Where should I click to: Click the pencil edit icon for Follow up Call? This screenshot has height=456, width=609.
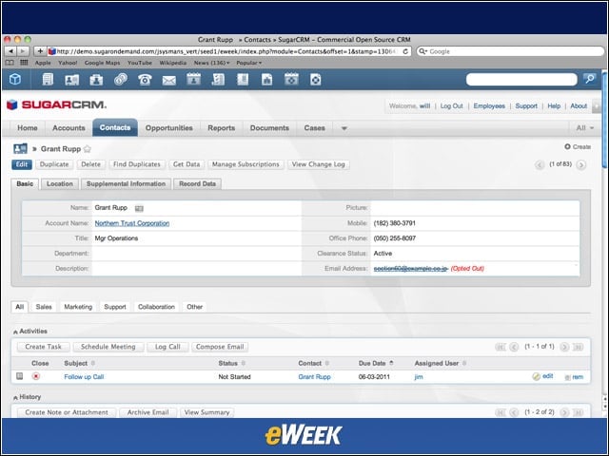[x=537, y=376]
